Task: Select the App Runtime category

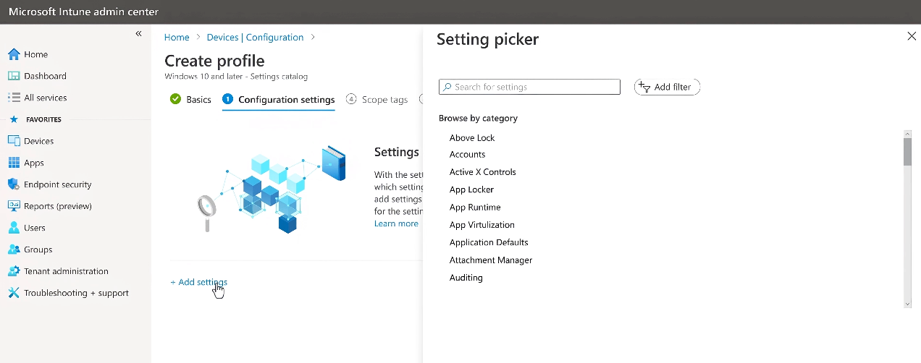Action: 475,207
